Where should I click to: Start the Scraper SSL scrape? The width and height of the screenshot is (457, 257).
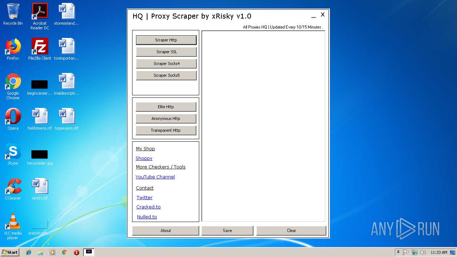tap(166, 52)
